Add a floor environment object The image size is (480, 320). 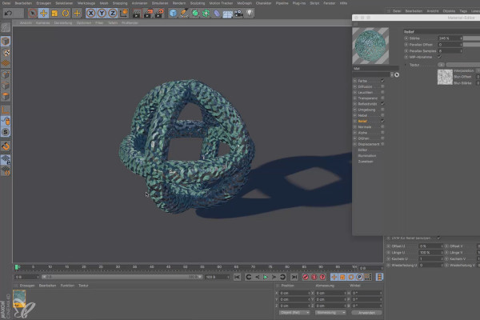(x=227, y=14)
